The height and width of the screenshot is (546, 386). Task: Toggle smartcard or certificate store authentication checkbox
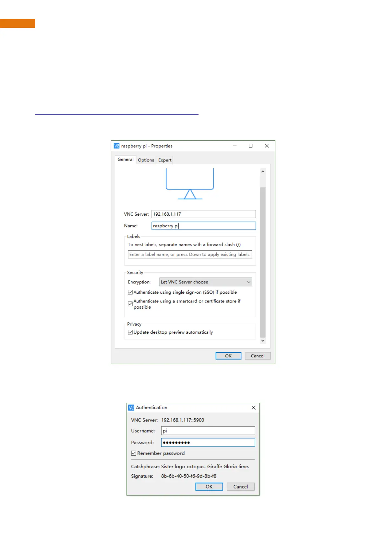(130, 304)
